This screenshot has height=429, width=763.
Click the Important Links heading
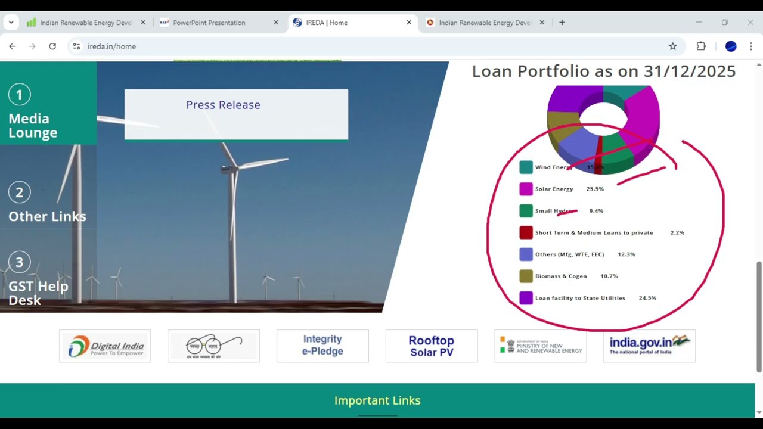[377, 400]
